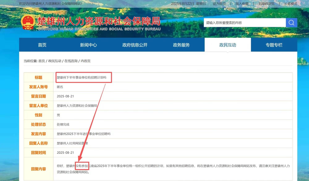
Task: Click the 回复内容 row label
Action: pos(39,169)
